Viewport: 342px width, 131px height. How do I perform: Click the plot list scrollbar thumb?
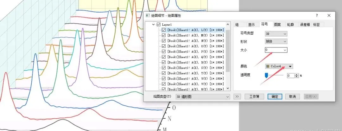pyautogui.click(x=228, y=51)
